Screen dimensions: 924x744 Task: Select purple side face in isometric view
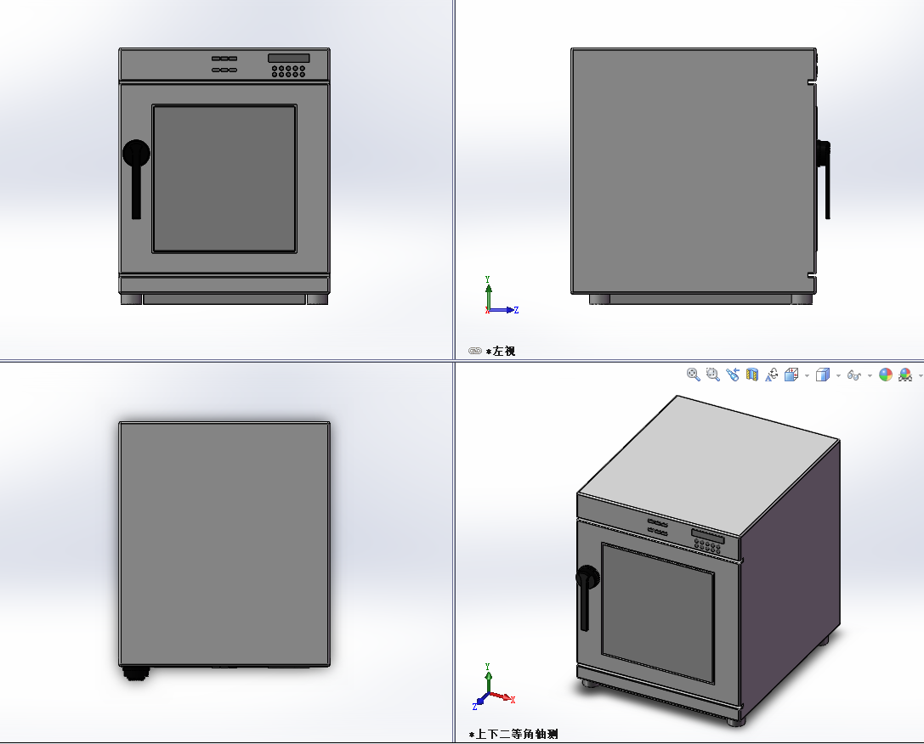[790, 580]
